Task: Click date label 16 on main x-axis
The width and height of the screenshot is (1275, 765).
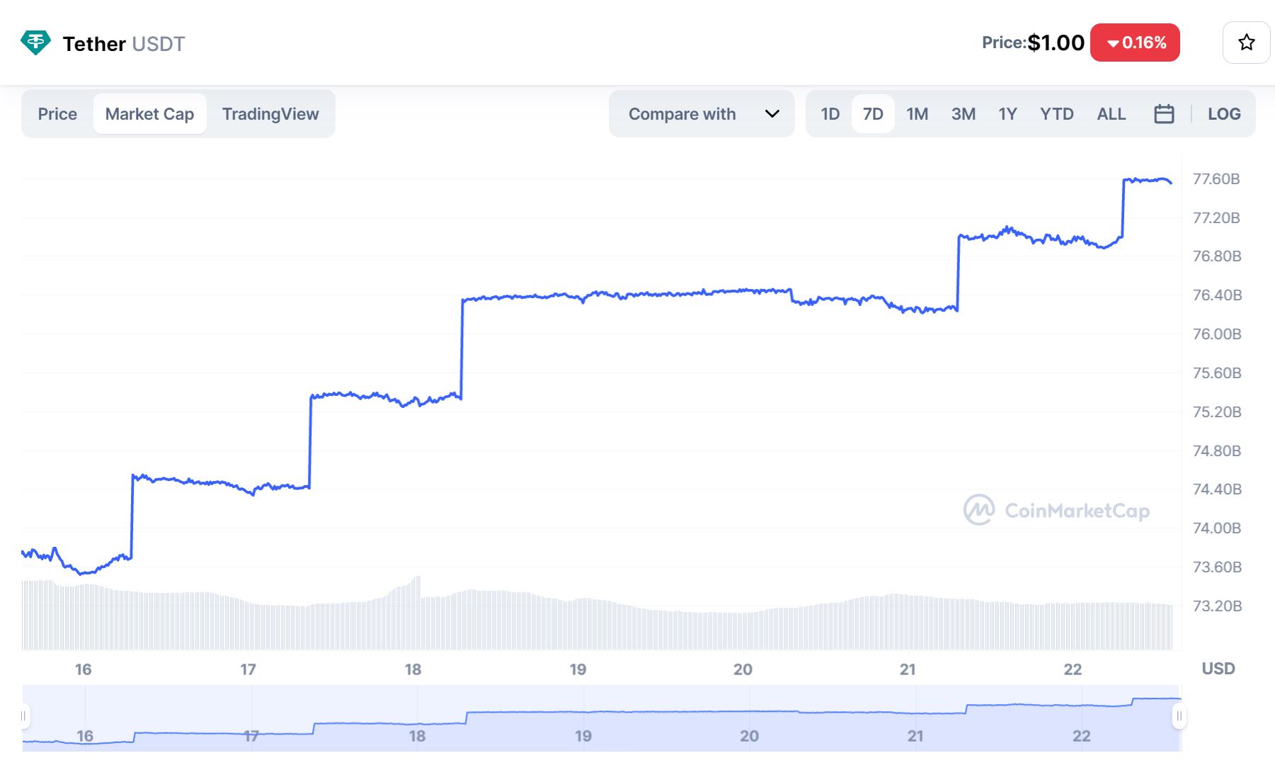Action: (83, 669)
